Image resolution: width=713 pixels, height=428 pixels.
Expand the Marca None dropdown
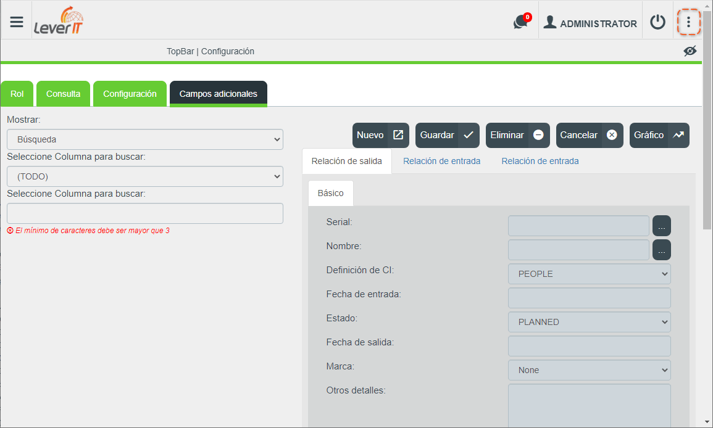tap(590, 370)
